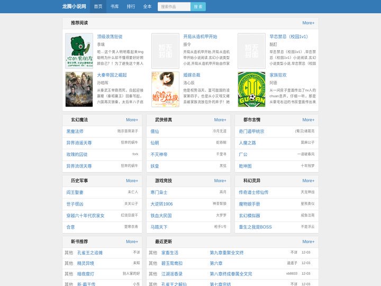
Task: Open chapter 第九章重聚全文终
Action: click(x=226, y=253)
